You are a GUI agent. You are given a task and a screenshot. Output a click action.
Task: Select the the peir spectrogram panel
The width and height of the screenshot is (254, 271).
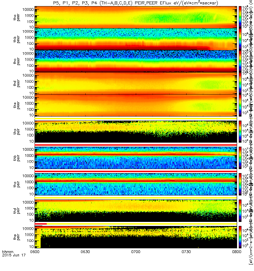(136, 237)
